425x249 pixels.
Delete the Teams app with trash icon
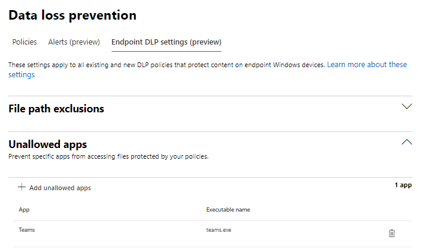[391, 234]
